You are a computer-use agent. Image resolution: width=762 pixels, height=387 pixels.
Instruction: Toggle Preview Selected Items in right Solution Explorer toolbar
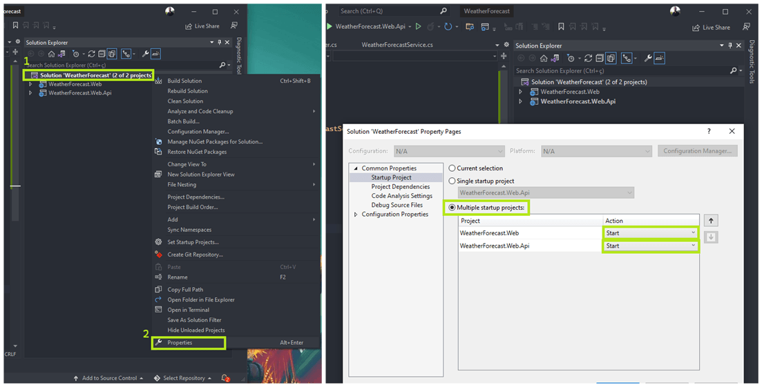(660, 58)
